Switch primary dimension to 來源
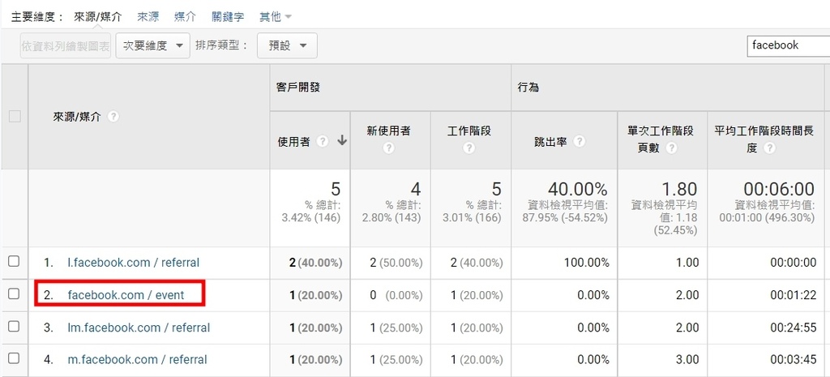 (x=148, y=17)
